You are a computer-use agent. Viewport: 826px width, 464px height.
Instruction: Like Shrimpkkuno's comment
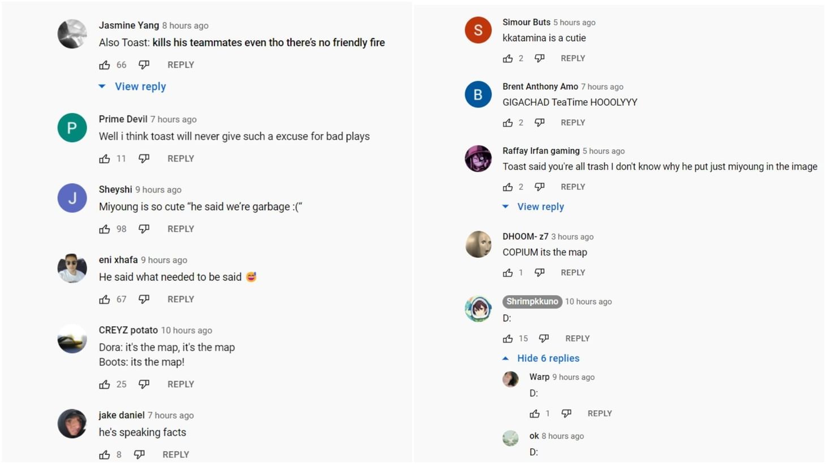click(x=508, y=338)
